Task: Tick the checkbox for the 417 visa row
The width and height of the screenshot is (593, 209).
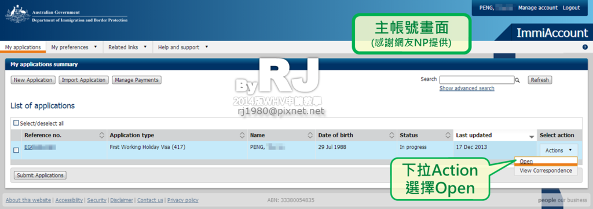Action: [16, 150]
